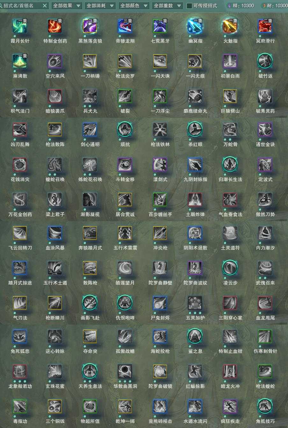Click the 耐: 10300 stat value
Viewport: 288px width, 428px height.
(x=277, y=5)
